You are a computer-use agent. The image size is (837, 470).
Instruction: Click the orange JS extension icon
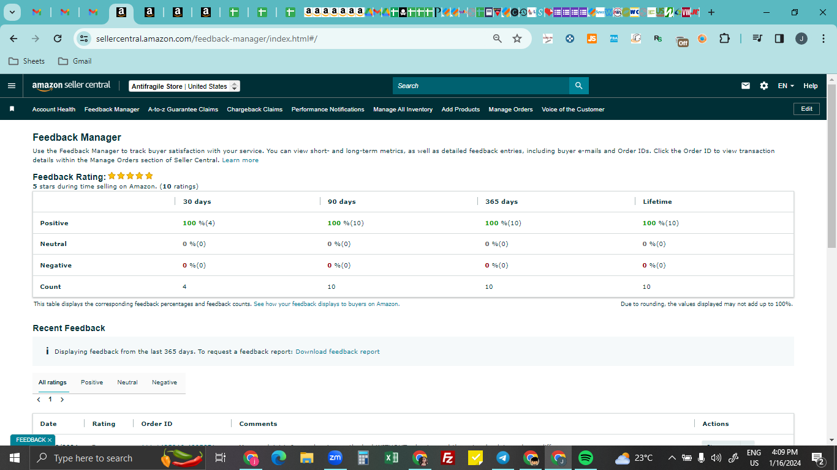(x=591, y=39)
